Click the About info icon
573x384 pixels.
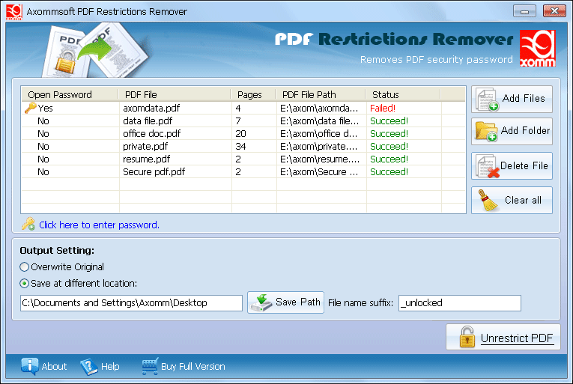click(29, 366)
